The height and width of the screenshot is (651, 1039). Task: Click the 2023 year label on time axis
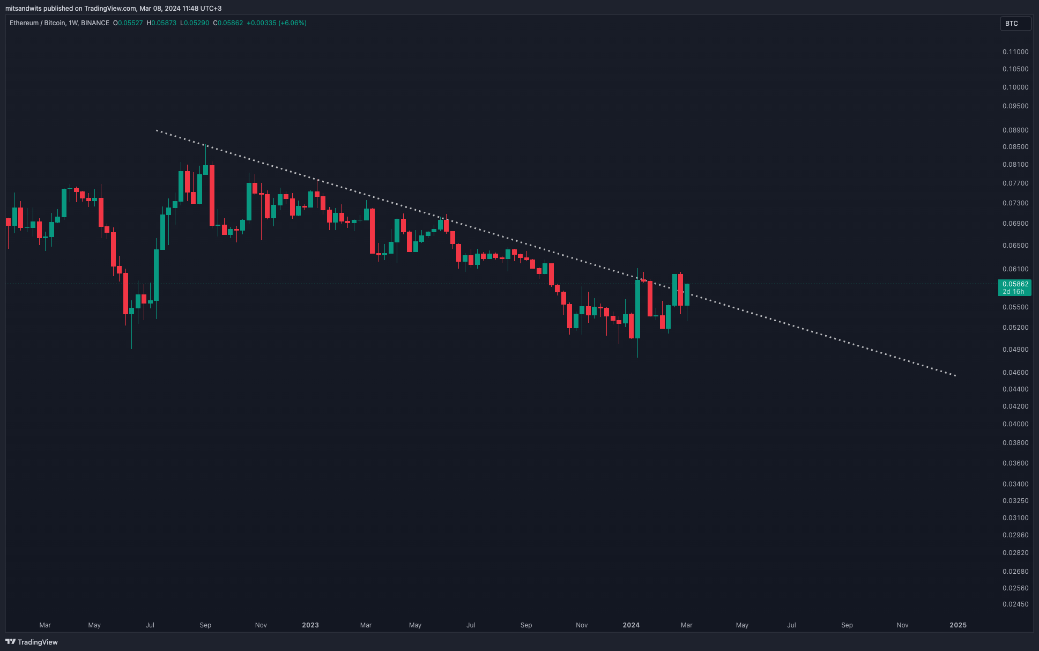coord(310,625)
